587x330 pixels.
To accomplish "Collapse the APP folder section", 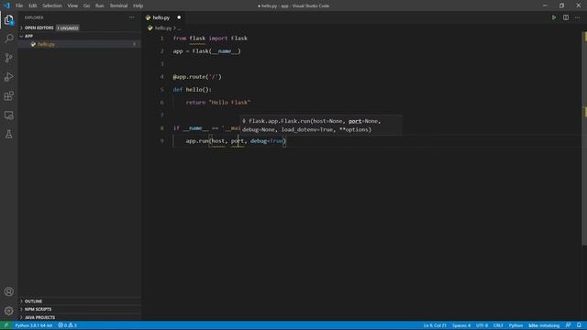I will pyautogui.click(x=80, y=36).
